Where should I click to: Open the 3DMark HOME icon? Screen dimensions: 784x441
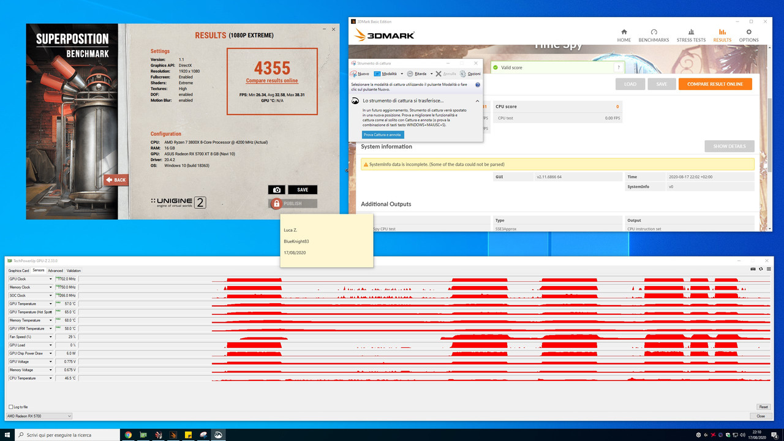pyautogui.click(x=624, y=32)
